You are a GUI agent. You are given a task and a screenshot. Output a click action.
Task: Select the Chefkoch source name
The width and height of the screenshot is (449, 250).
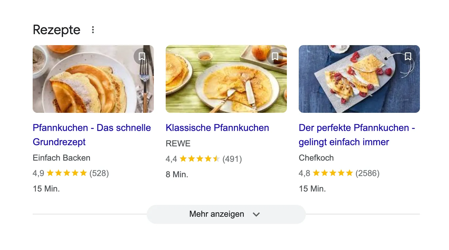(x=316, y=158)
